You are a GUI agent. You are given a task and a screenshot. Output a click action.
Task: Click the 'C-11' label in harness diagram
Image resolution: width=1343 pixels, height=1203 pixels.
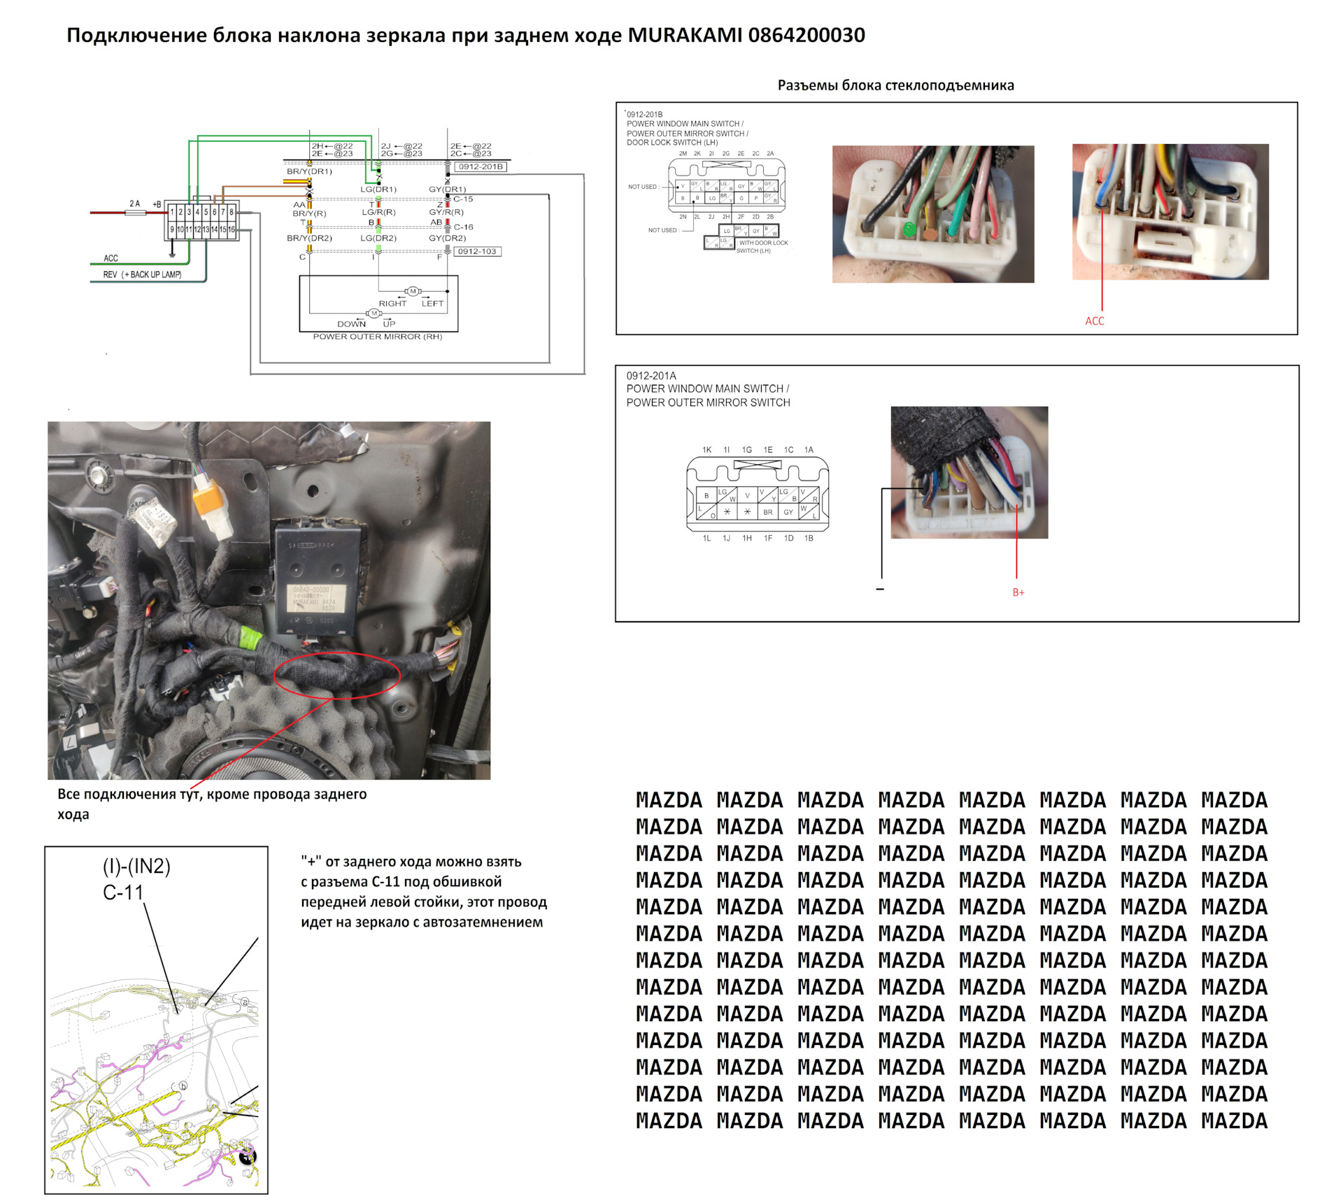click(x=123, y=893)
